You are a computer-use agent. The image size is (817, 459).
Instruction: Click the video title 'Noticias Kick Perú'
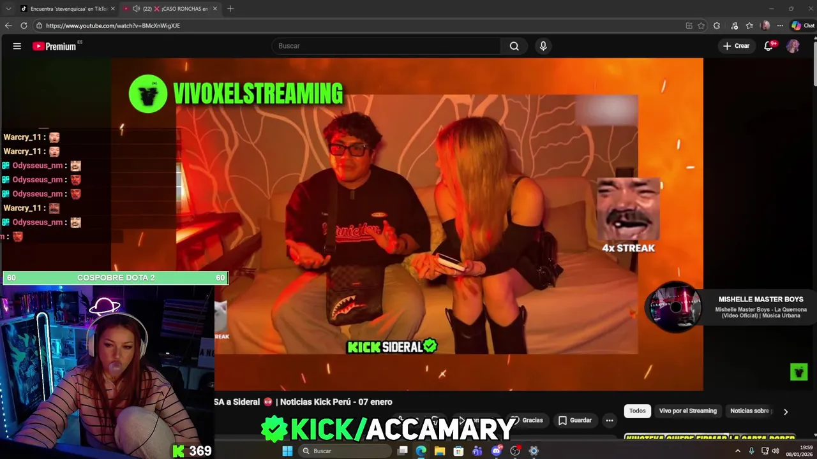pos(336,402)
